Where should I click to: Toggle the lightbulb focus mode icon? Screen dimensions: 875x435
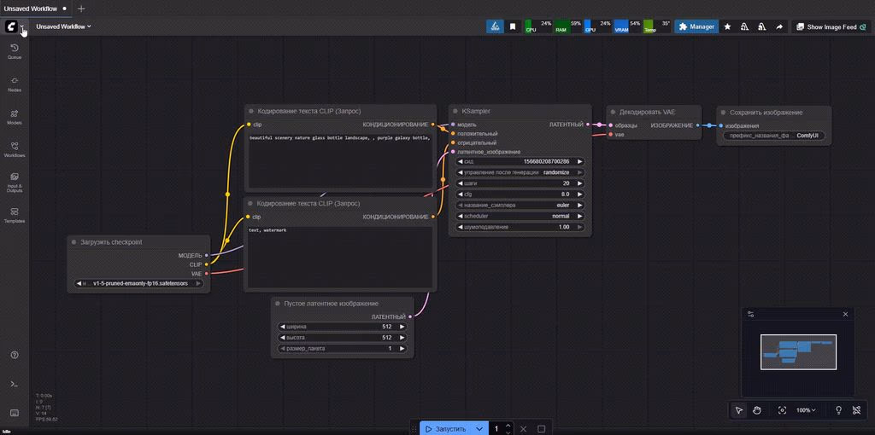point(838,410)
